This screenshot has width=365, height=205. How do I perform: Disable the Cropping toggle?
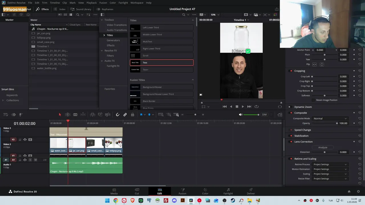291,71
